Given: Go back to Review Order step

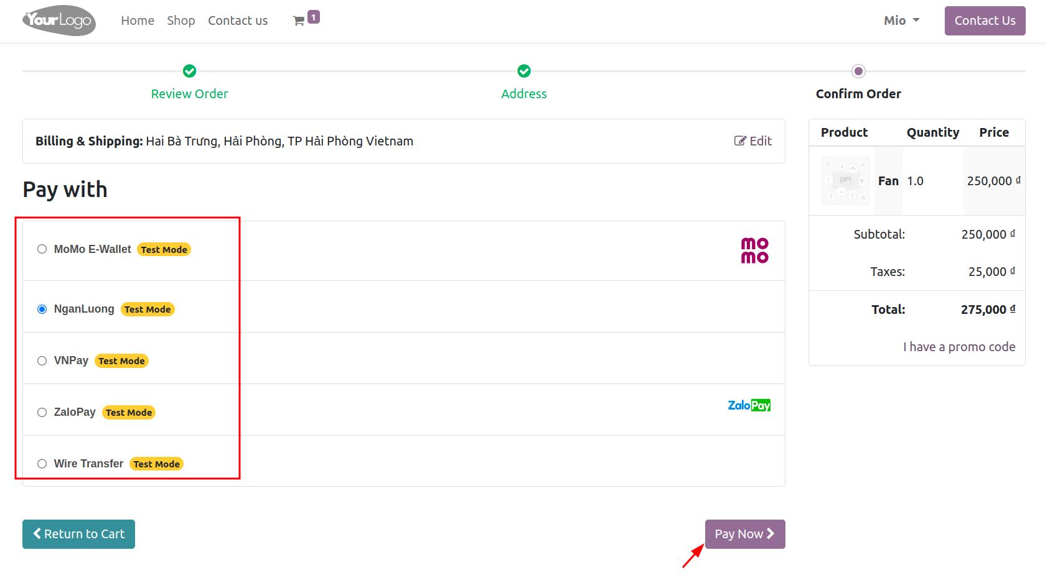Looking at the screenshot, I should tap(189, 94).
